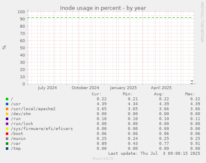Click /var minimum value 0.43
206x163 pixels.
click(x=133, y=144)
